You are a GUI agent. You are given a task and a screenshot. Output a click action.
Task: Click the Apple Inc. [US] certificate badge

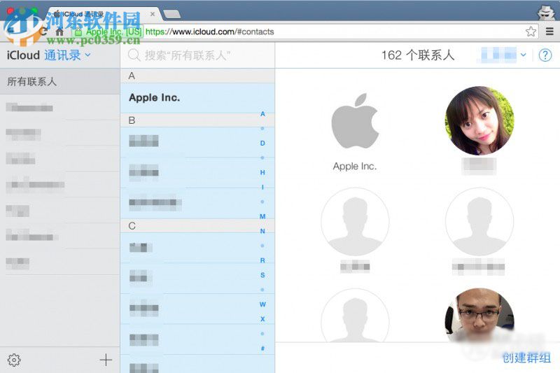point(108,31)
